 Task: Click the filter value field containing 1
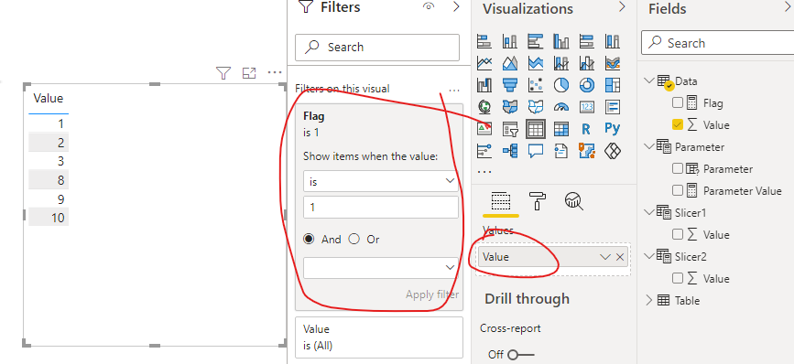tap(381, 208)
